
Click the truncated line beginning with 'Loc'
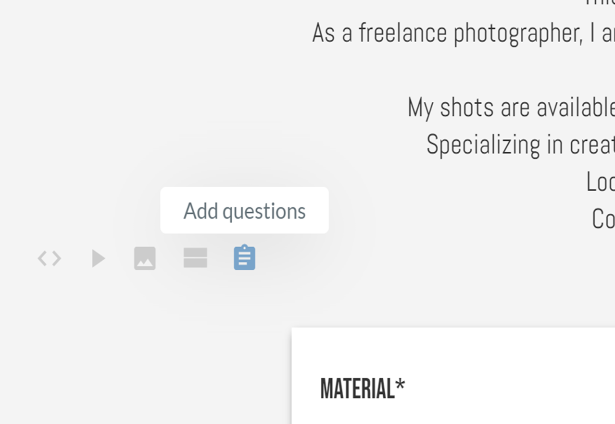coord(600,182)
